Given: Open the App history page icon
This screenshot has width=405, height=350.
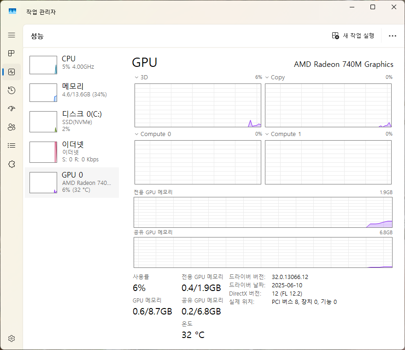Looking at the screenshot, I should 12,90.
